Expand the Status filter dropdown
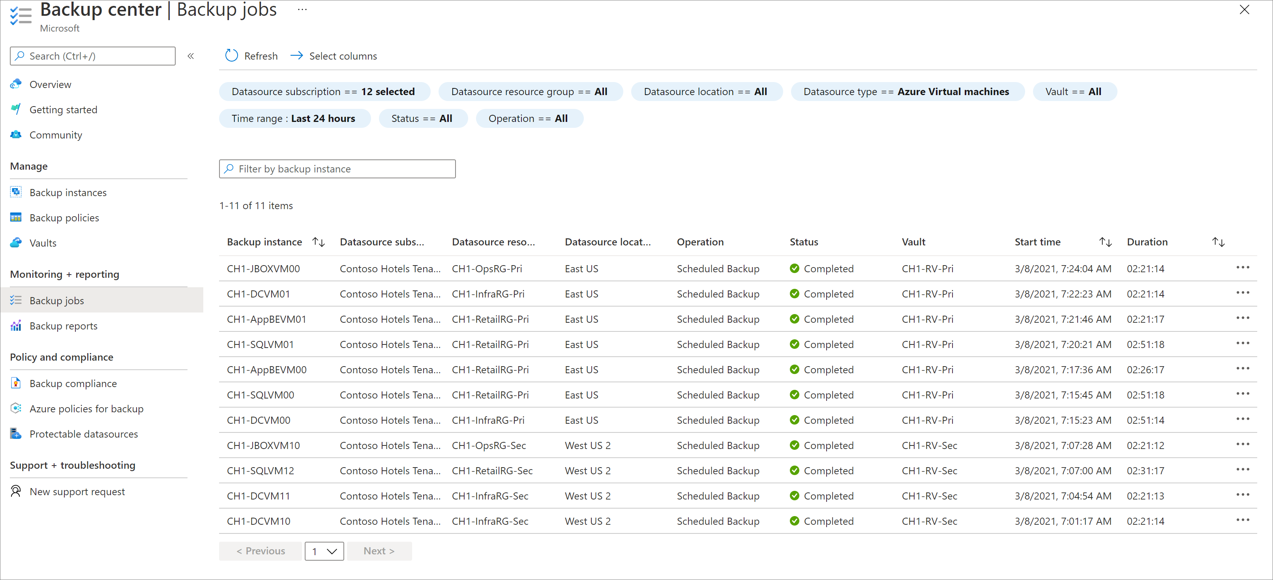This screenshot has width=1273, height=580. [423, 119]
